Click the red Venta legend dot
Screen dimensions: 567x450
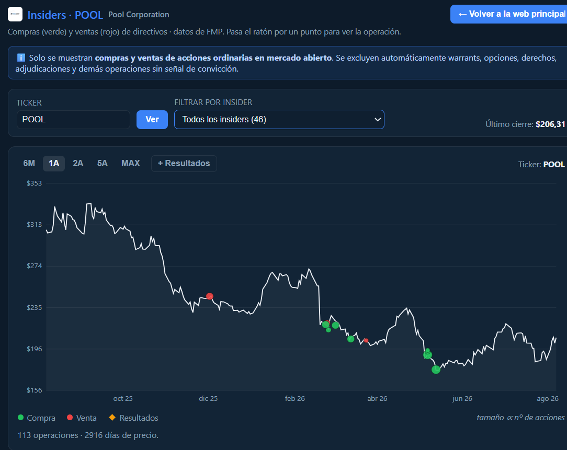click(x=70, y=418)
